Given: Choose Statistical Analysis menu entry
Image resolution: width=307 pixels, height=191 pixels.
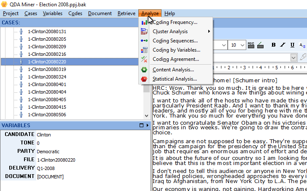Looking at the screenshot, I should [x=175, y=79].
